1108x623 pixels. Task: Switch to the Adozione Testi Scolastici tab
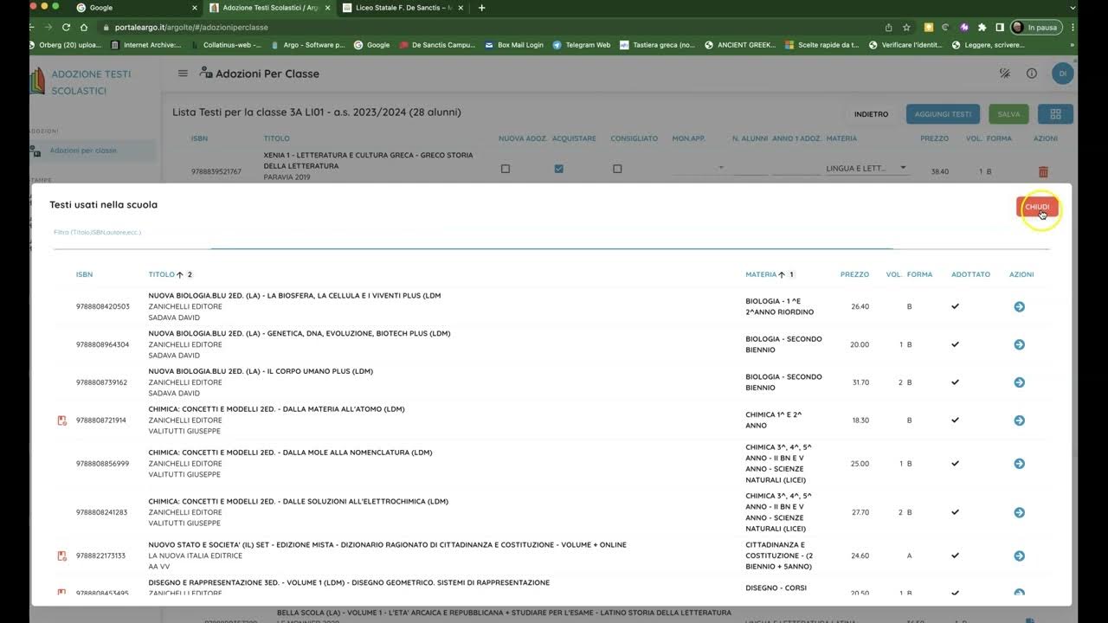point(268,8)
